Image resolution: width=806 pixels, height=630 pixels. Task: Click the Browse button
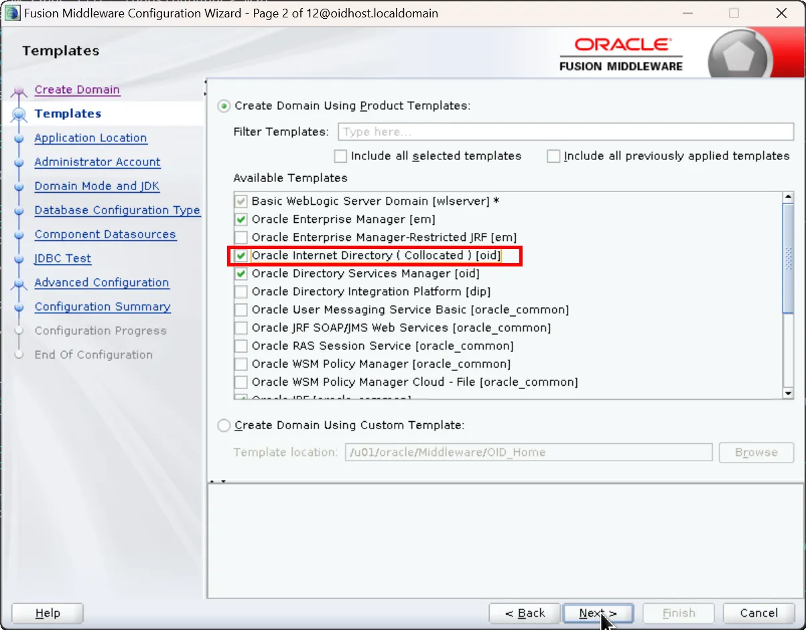point(756,453)
